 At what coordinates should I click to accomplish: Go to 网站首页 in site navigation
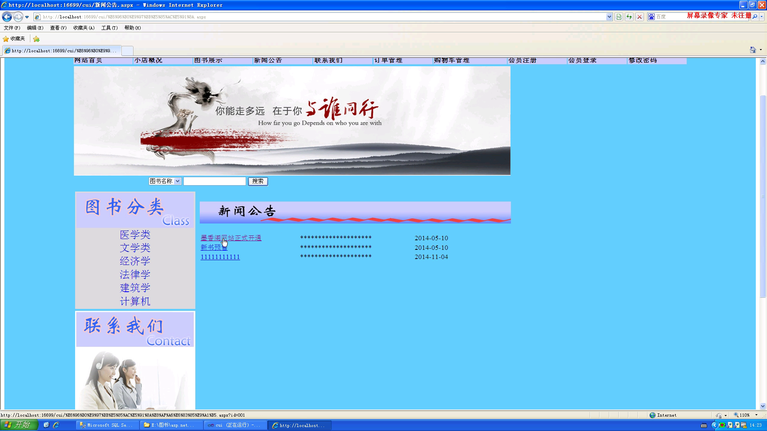click(x=88, y=61)
